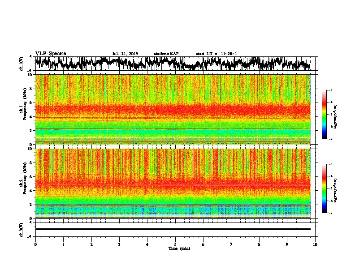This screenshot has width=355, height=274.
Task: Click time-axis tick label "7"
Action: pyautogui.click(x=231, y=244)
